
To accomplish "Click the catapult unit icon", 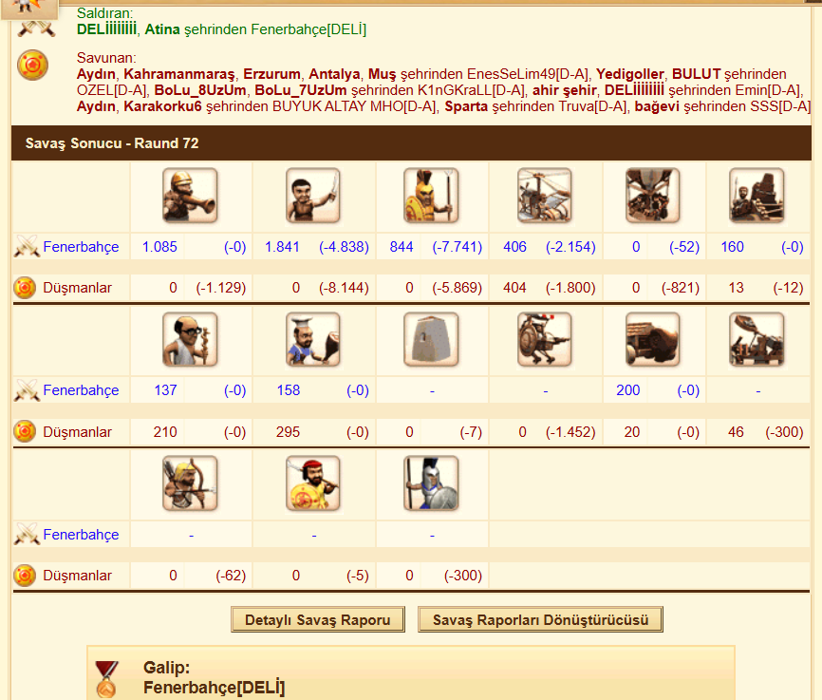I will pyautogui.click(x=757, y=339).
